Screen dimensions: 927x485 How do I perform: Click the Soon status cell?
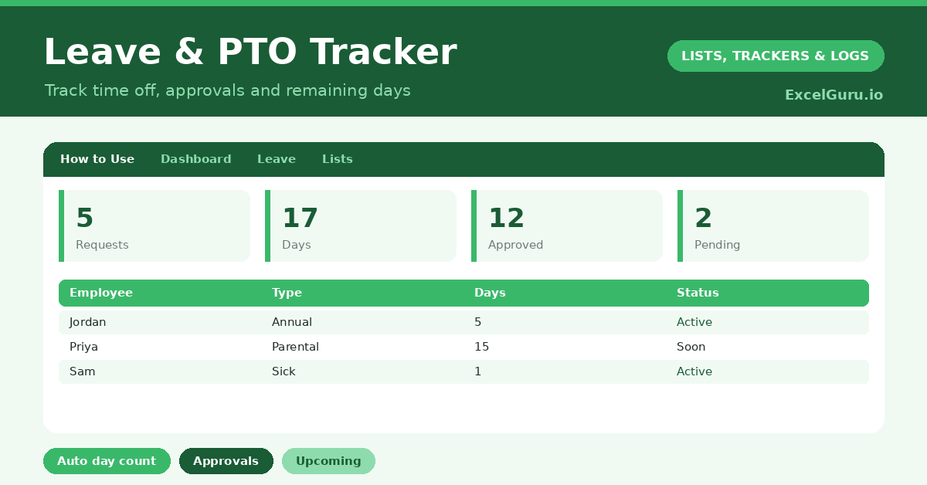[691, 347]
